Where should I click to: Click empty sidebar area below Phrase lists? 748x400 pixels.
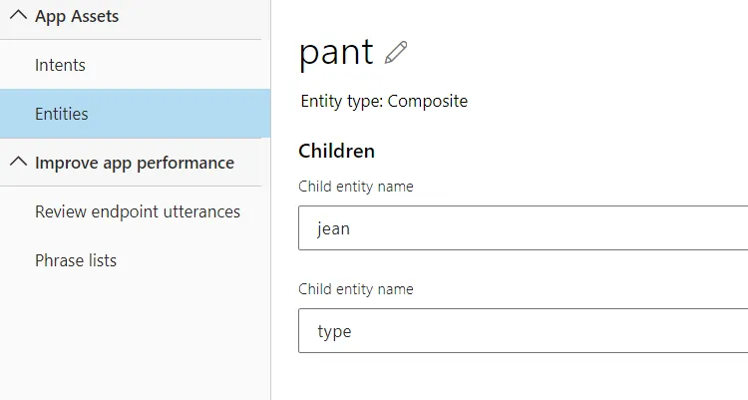[x=135, y=339]
